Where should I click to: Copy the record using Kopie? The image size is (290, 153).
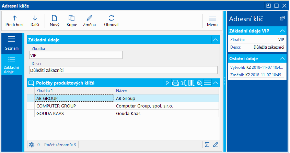click(72, 21)
